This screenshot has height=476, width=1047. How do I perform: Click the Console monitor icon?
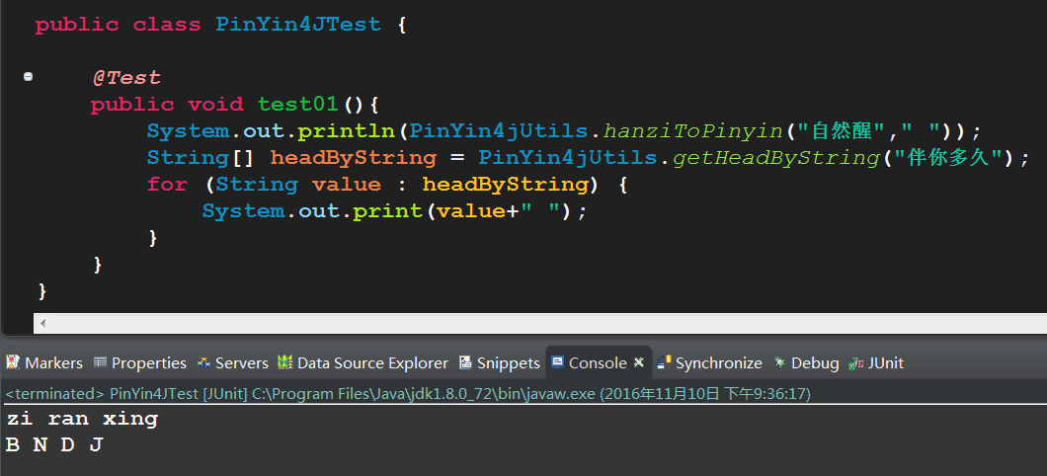[557, 362]
